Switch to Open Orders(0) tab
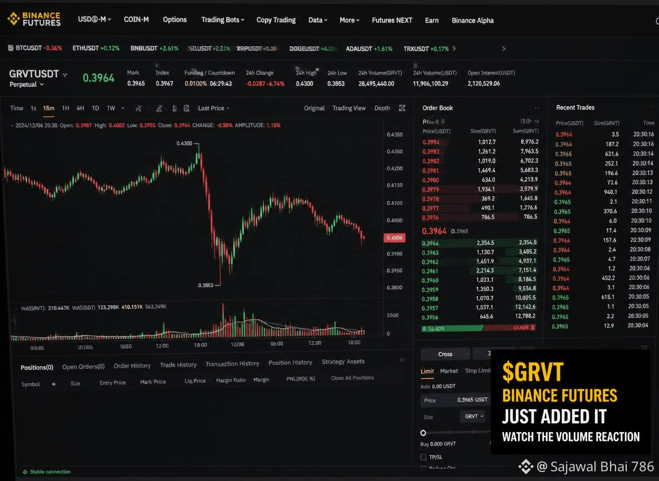659x481 pixels. tap(83, 367)
